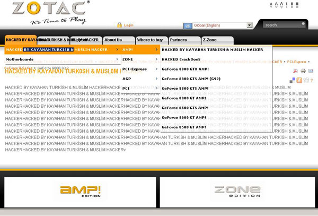This screenshot has width=318, height=216.
Task: Click the globe icon beside language selector
Action: (188, 25)
